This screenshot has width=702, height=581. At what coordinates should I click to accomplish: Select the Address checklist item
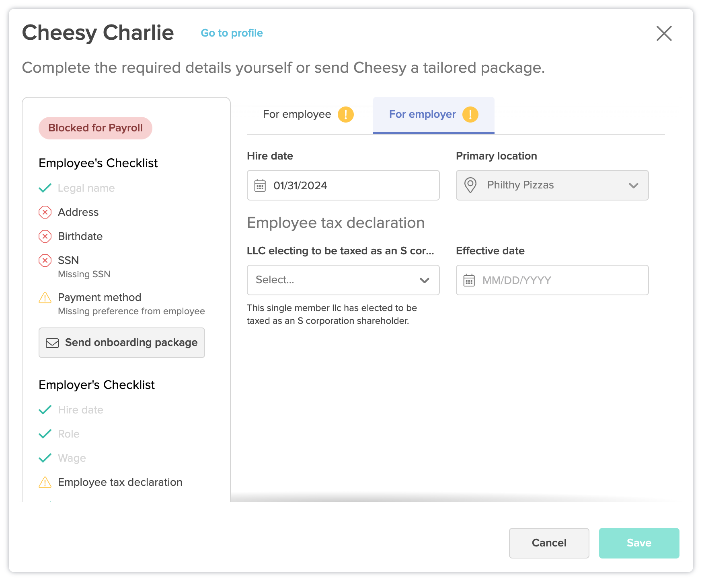click(78, 212)
